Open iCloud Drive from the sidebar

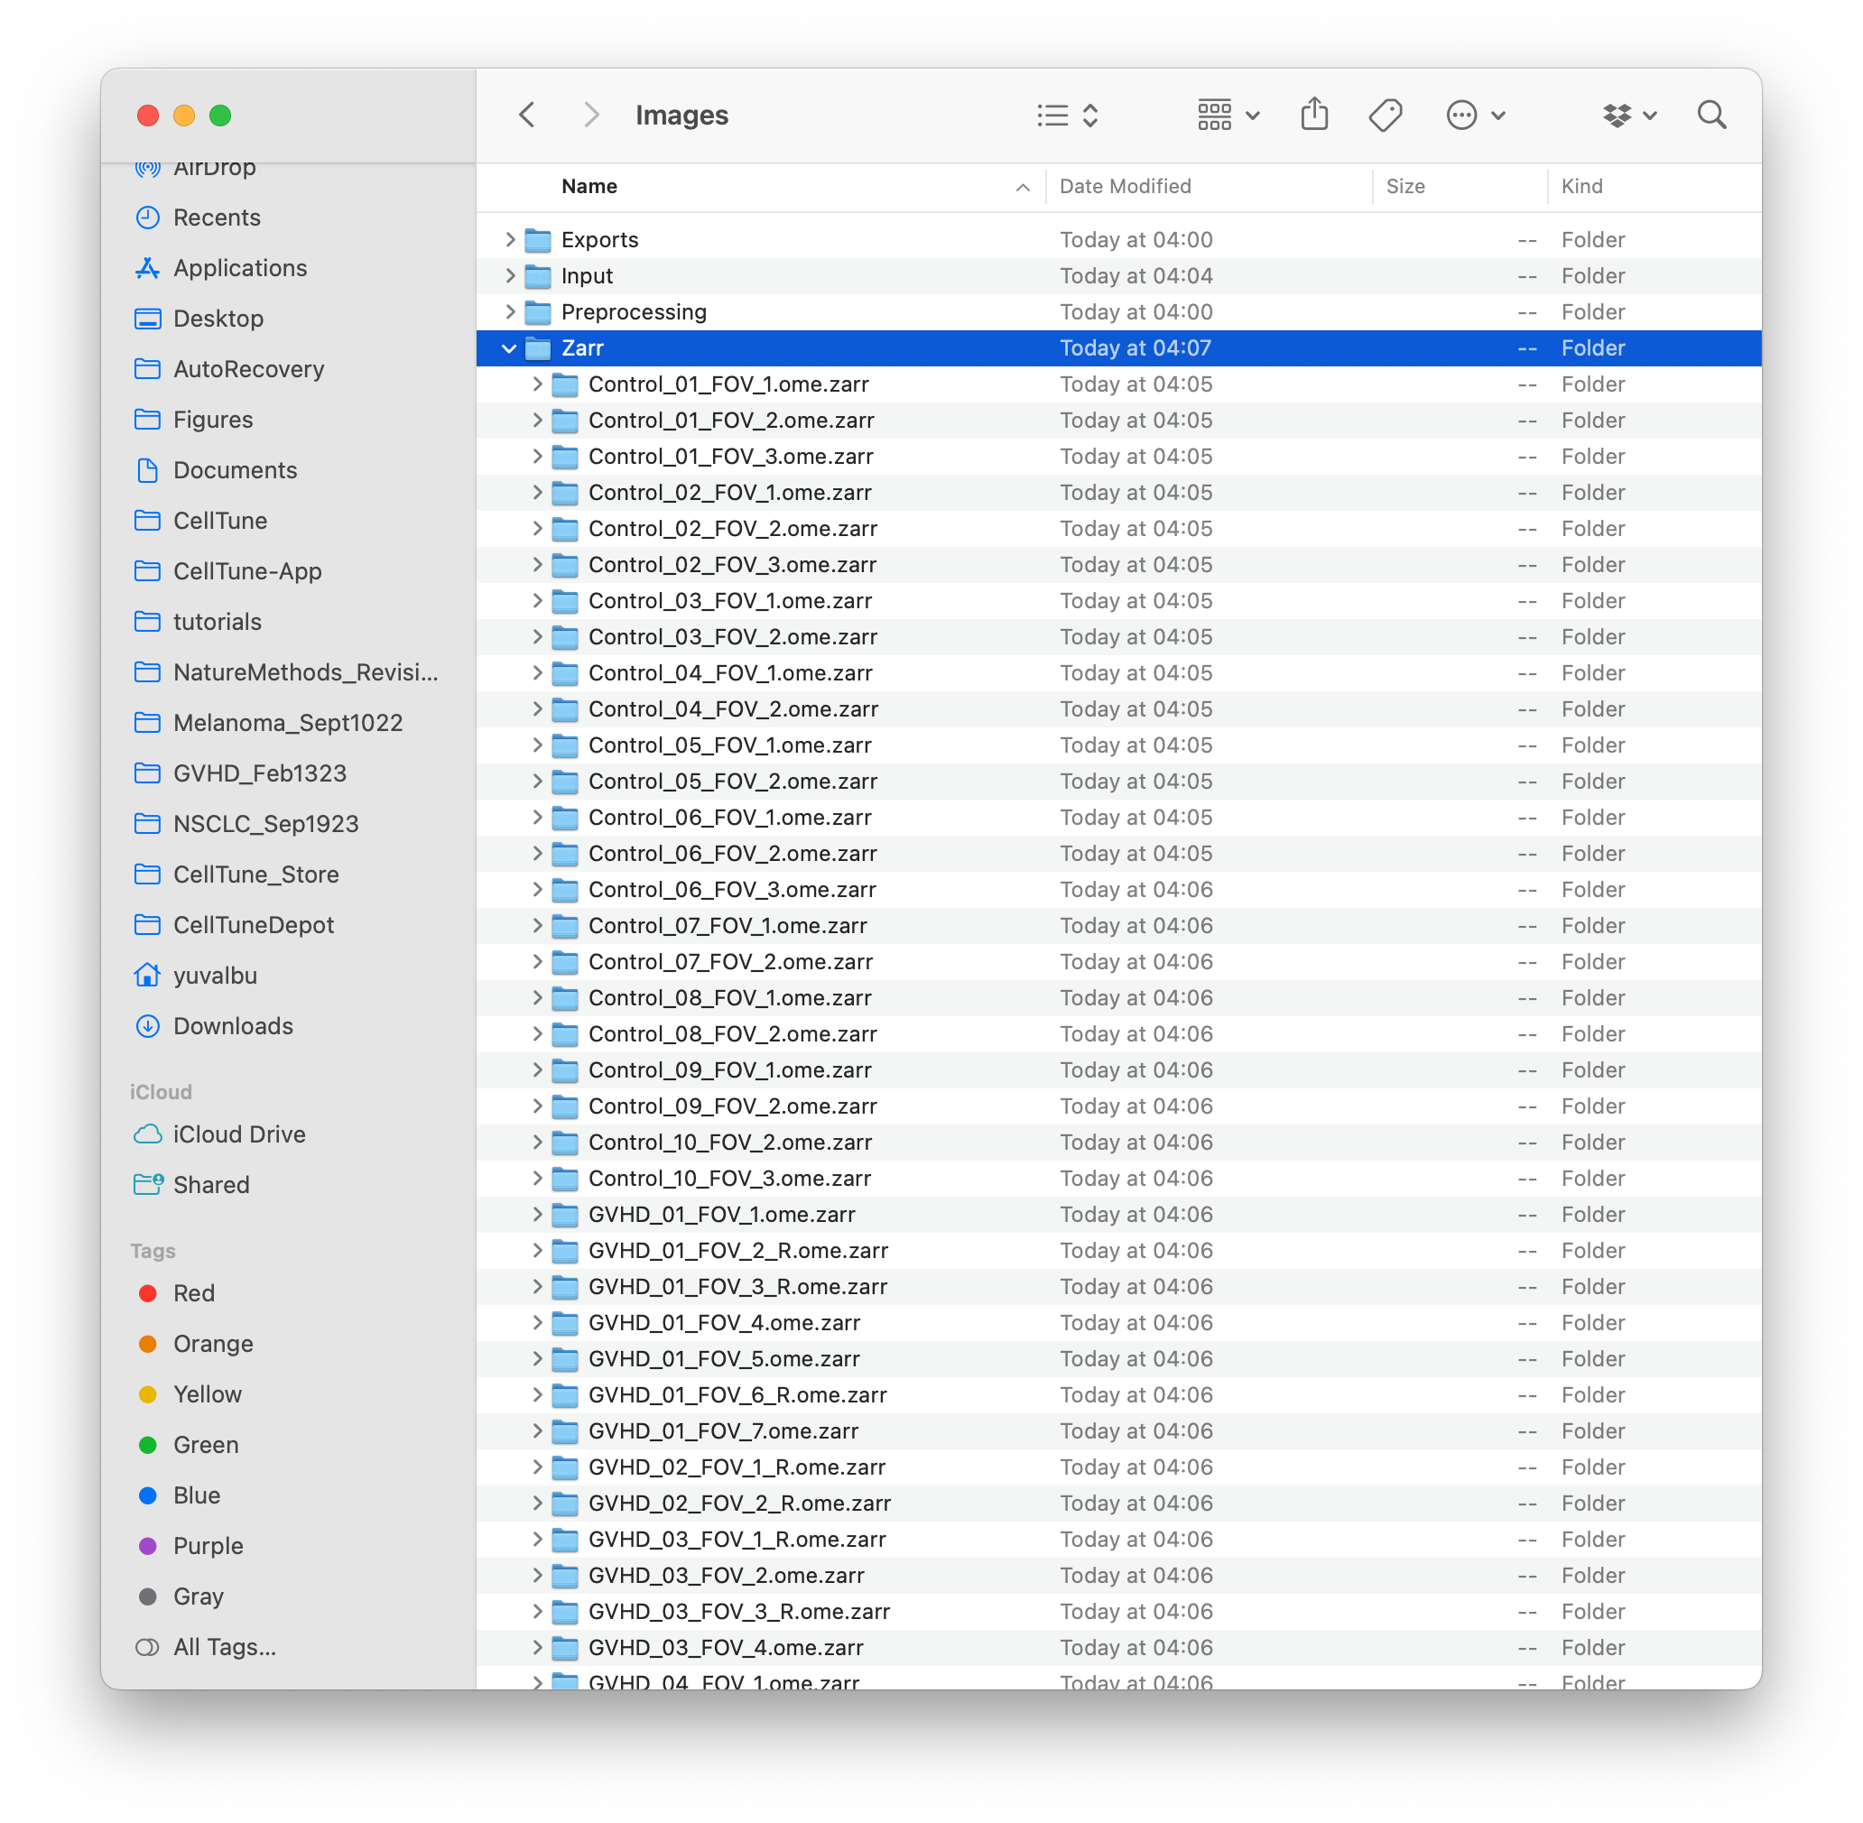[x=238, y=1134]
